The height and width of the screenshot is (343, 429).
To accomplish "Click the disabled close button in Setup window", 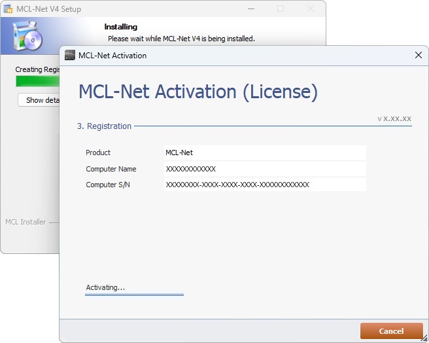I will 311,9.
